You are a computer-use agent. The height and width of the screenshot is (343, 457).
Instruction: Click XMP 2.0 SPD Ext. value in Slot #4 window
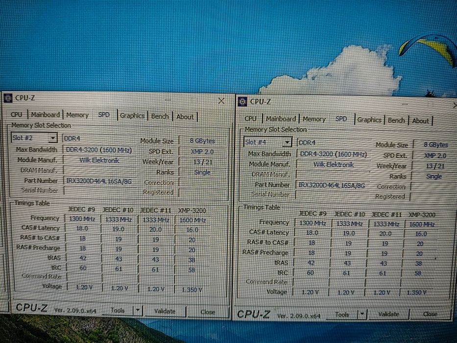(435, 156)
